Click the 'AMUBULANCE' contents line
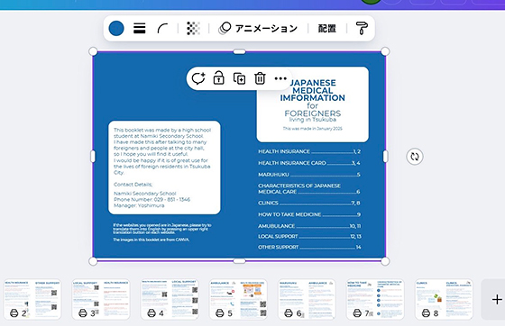 point(309,226)
